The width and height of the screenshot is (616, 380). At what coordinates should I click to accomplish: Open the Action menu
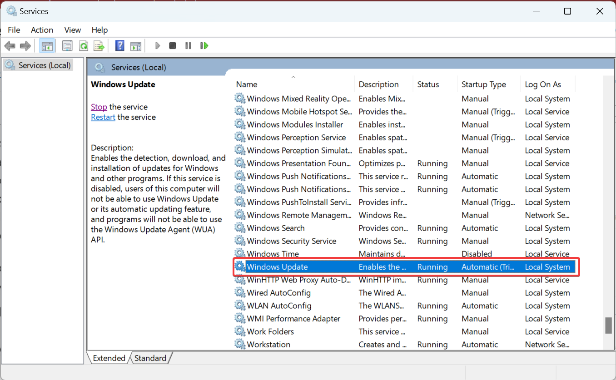point(42,30)
